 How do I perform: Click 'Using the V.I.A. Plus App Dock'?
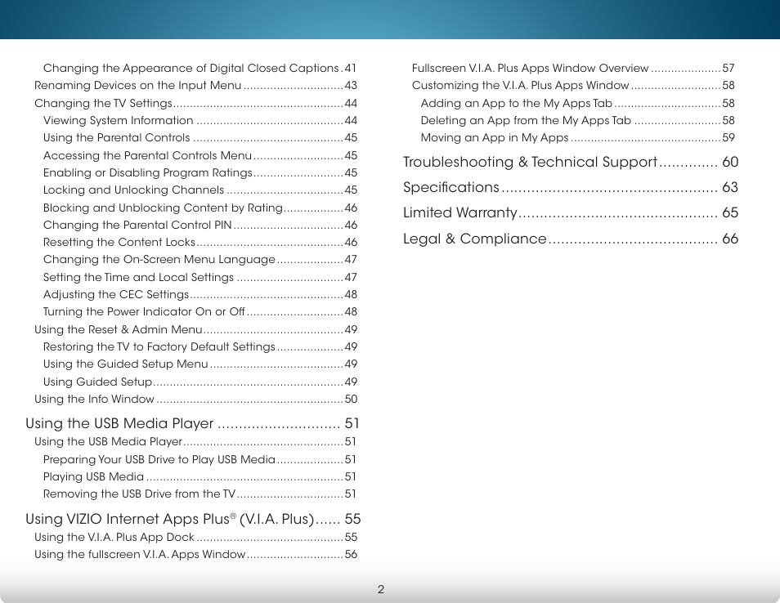pyautogui.click(x=195, y=537)
